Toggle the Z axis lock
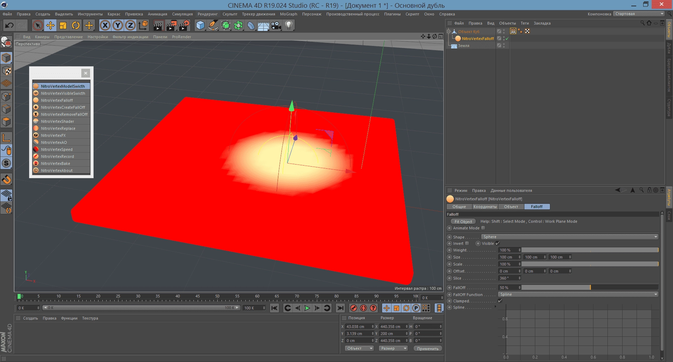The height and width of the screenshot is (362, 673). coord(131,25)
